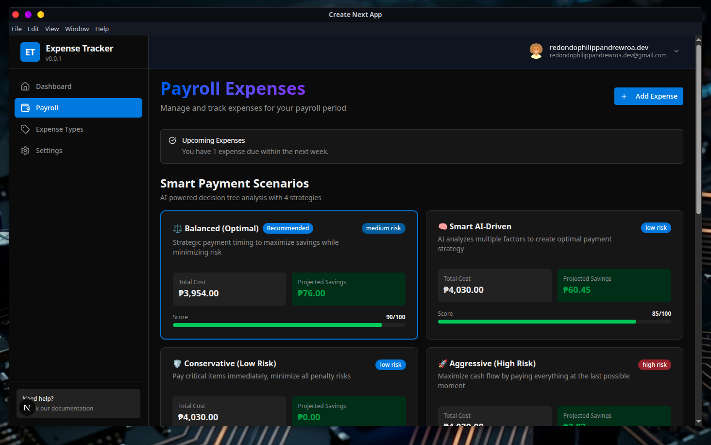
Task: Click the high risk badge
Action: coord(654,365)
